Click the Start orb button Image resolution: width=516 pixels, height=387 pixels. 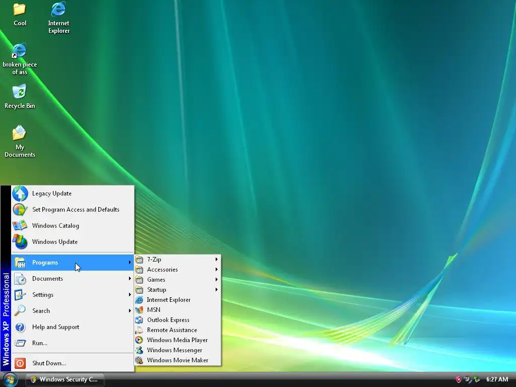click(10, 379)
